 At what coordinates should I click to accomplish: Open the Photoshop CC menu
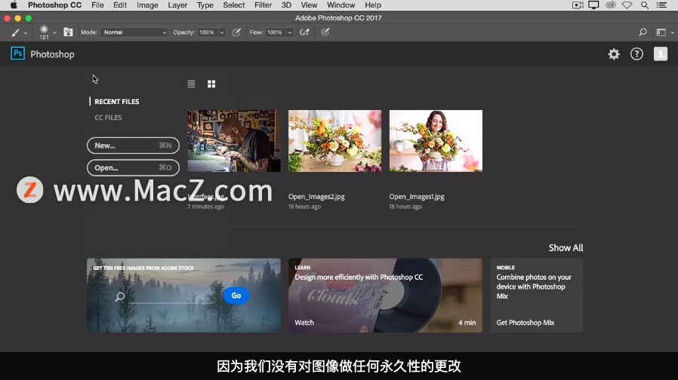click(54, 5)
